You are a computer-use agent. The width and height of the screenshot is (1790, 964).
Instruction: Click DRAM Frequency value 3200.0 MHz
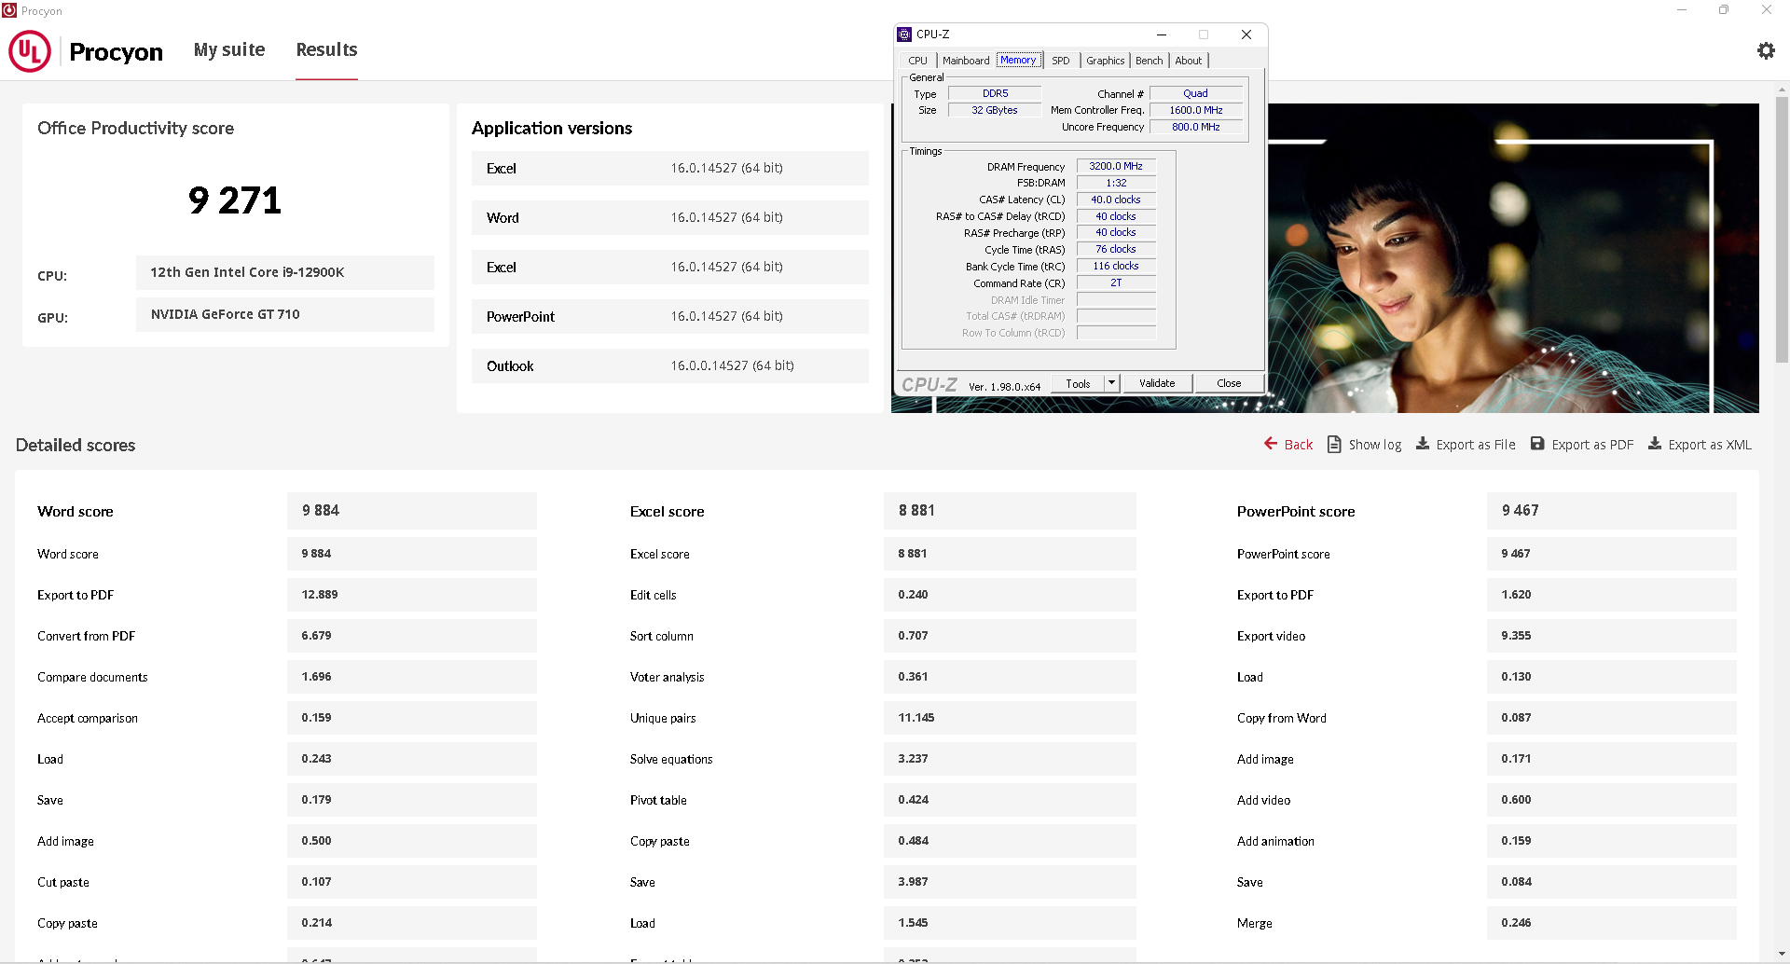1116,166
